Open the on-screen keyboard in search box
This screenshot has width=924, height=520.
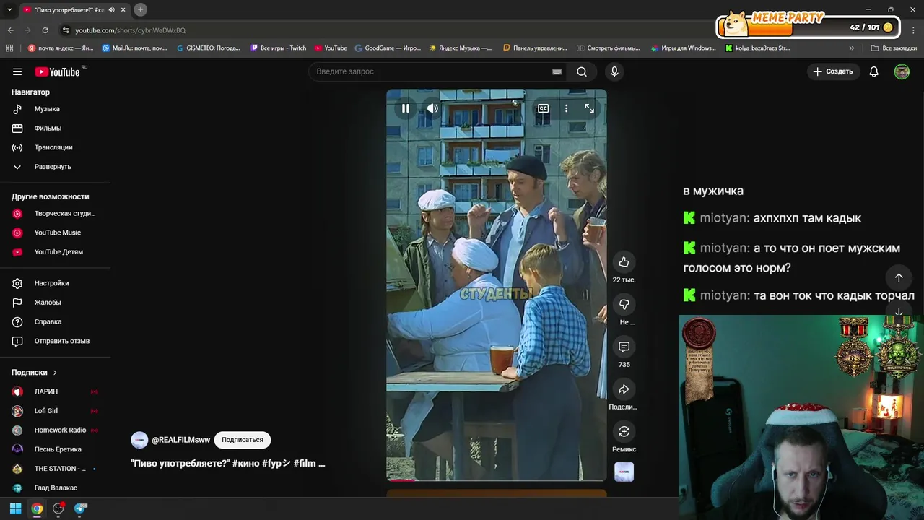[557, 71]
